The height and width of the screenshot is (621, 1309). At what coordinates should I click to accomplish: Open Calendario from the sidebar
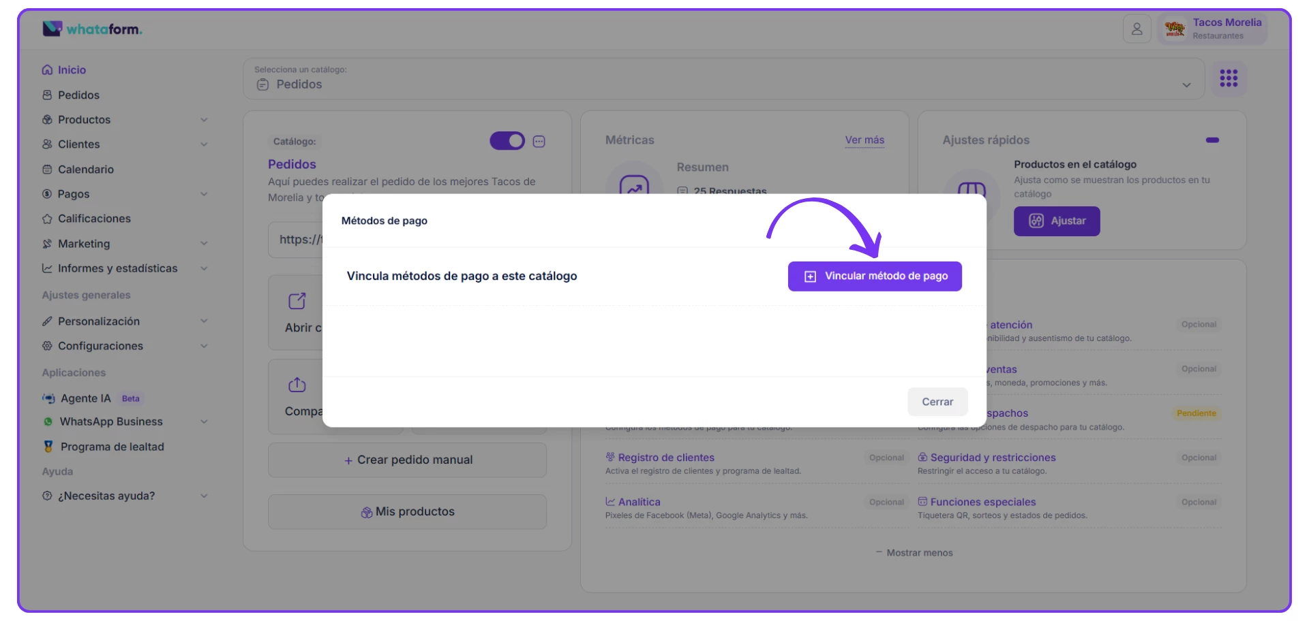pos(85,170)
